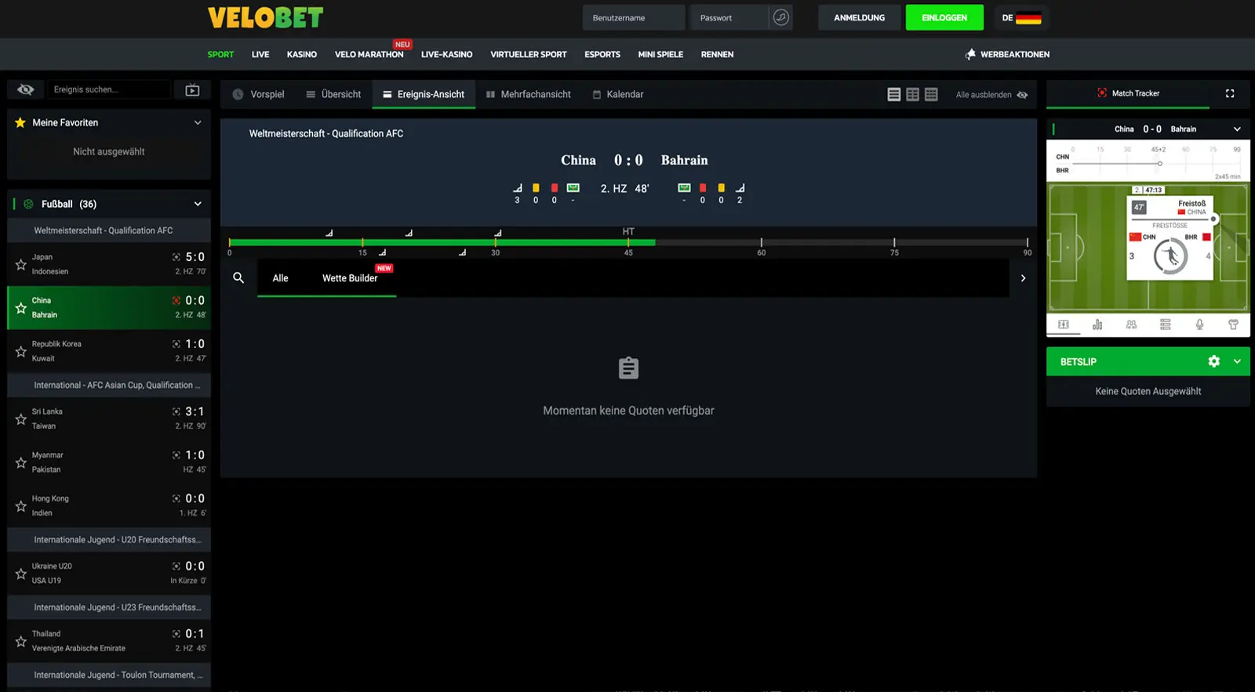Image resolution: width=1255 pixels, height=692 pixels.
Task: Open the match tracker head-to-head players icon
Action: 1131,324
